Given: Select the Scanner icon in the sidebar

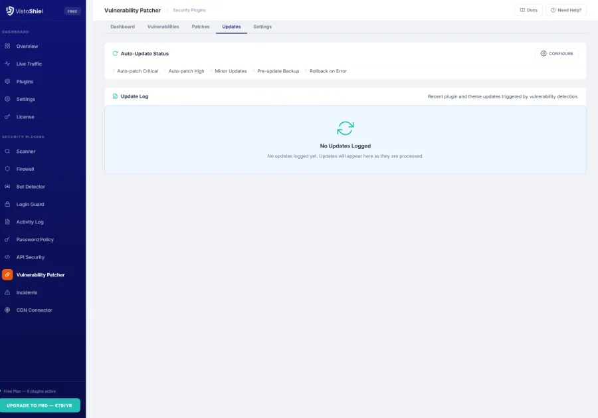Looking at the screenshot, I should (9, 152).
